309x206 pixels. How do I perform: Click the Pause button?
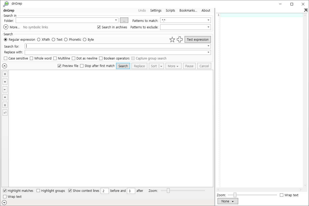pyautogui.click(x=189, y=66)
